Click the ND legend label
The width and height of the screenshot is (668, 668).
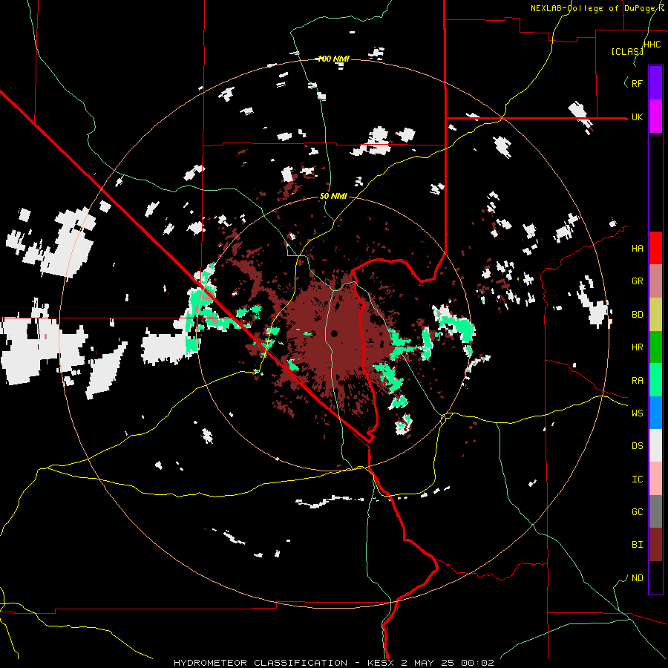(637, 578)
